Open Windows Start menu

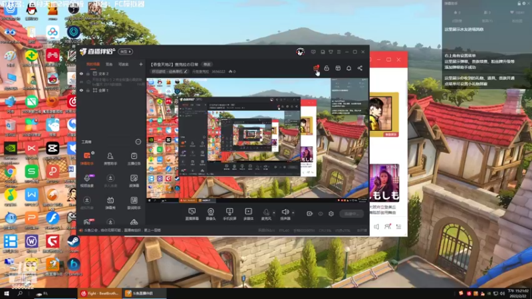(6, 294)
